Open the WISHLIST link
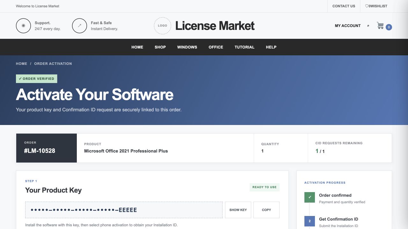Screen dimensions: 408x229 click(376, 6)
